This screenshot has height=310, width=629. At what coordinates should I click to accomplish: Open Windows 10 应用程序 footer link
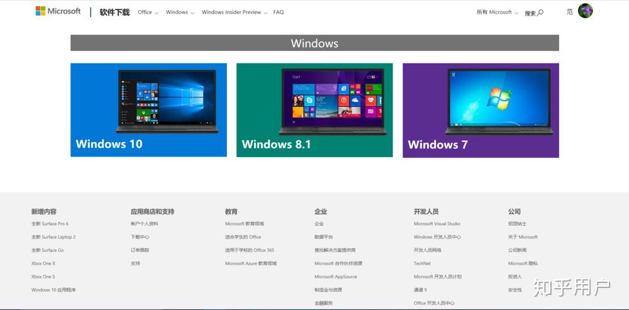(53, 290)
